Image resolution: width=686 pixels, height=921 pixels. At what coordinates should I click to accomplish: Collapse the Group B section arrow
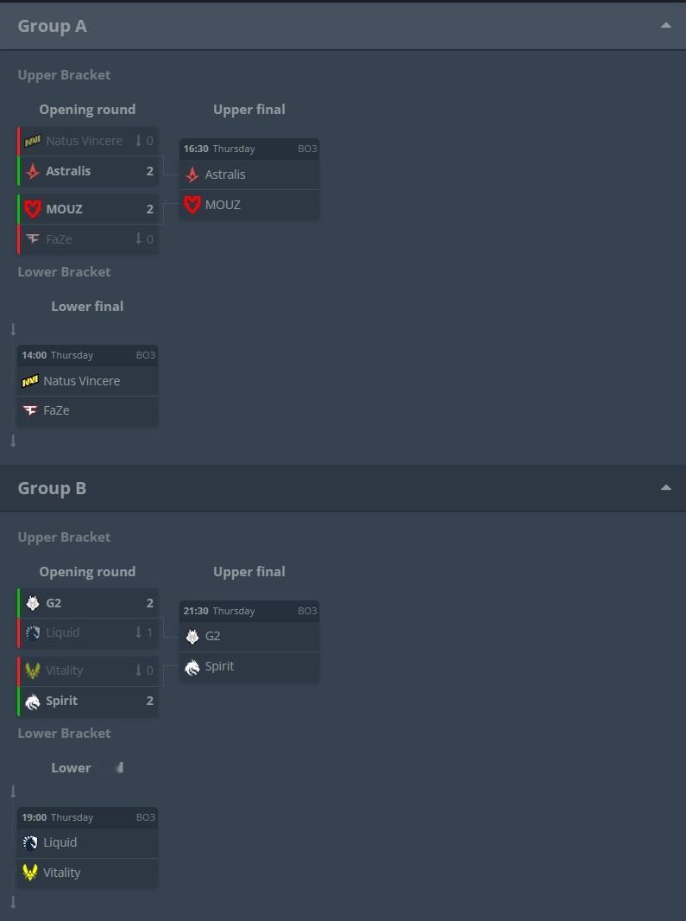[665, 487]
